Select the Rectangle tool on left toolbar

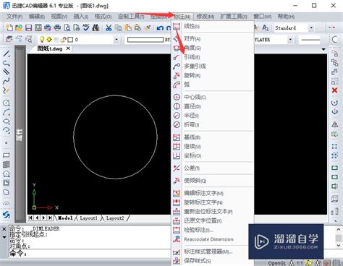(7, 155)
